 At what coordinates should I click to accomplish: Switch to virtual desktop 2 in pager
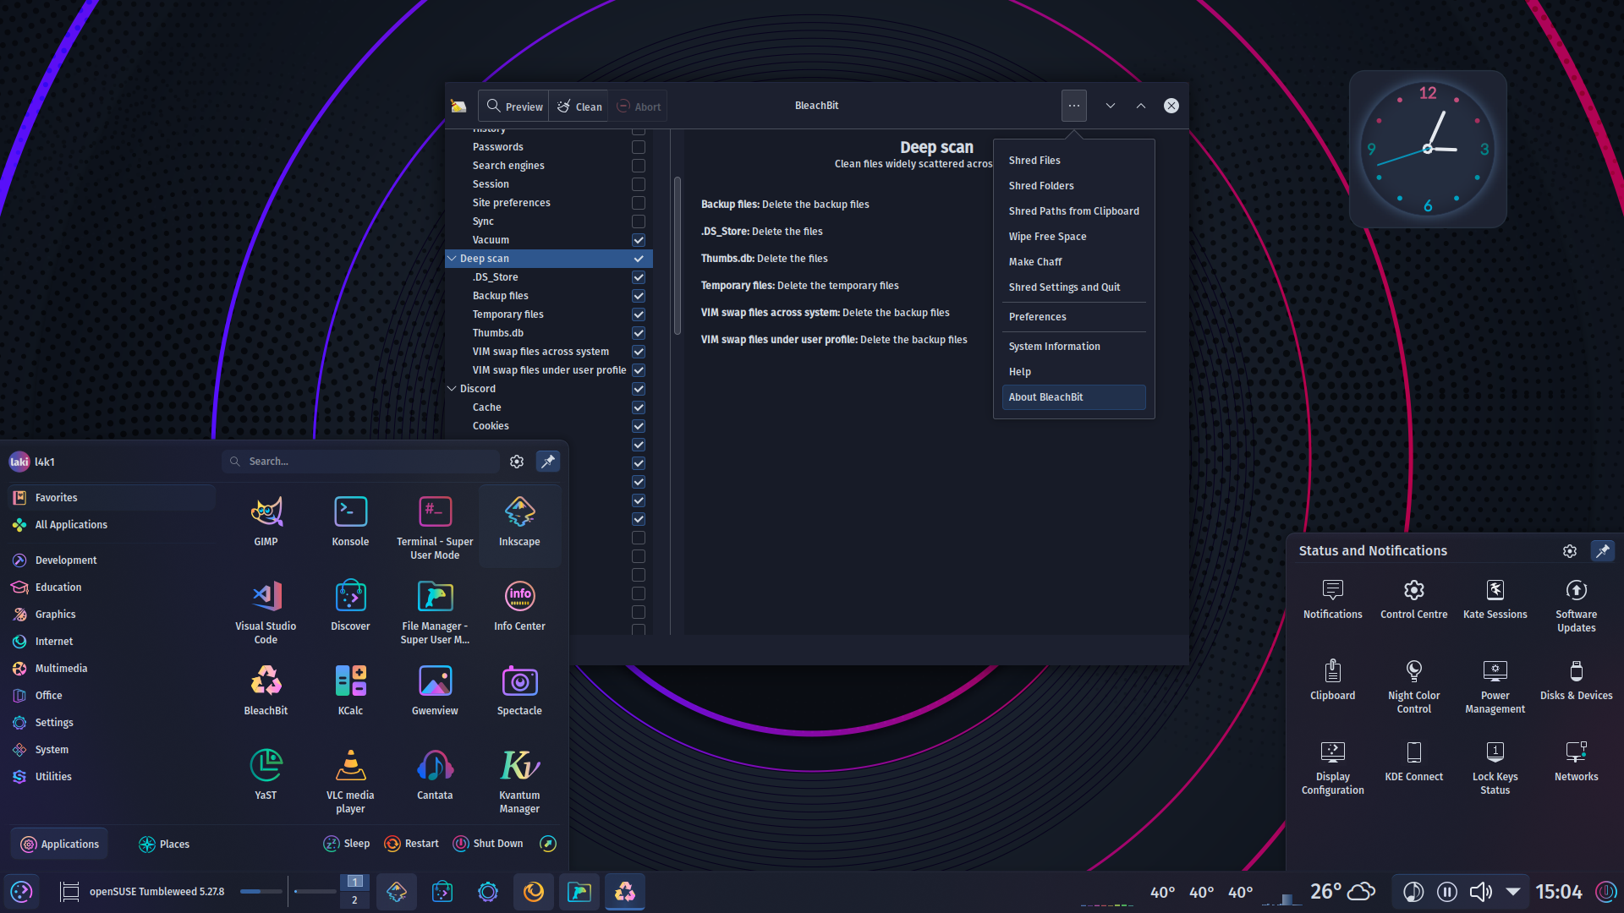tap(354, 900)
